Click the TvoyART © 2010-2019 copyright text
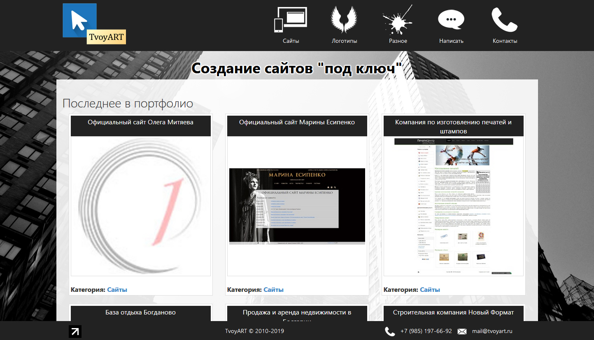The height and width of the screenshot is (340, 594). (254, 331)
